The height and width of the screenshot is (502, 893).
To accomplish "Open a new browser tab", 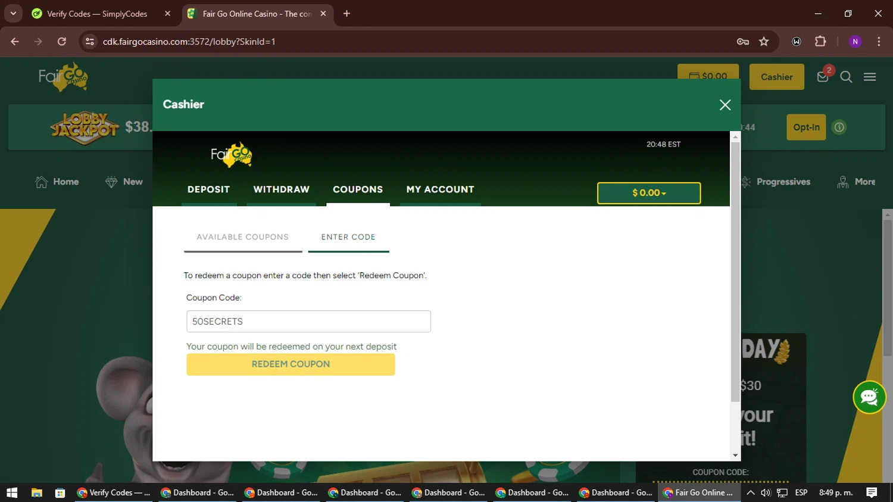I will click(346, 14).
